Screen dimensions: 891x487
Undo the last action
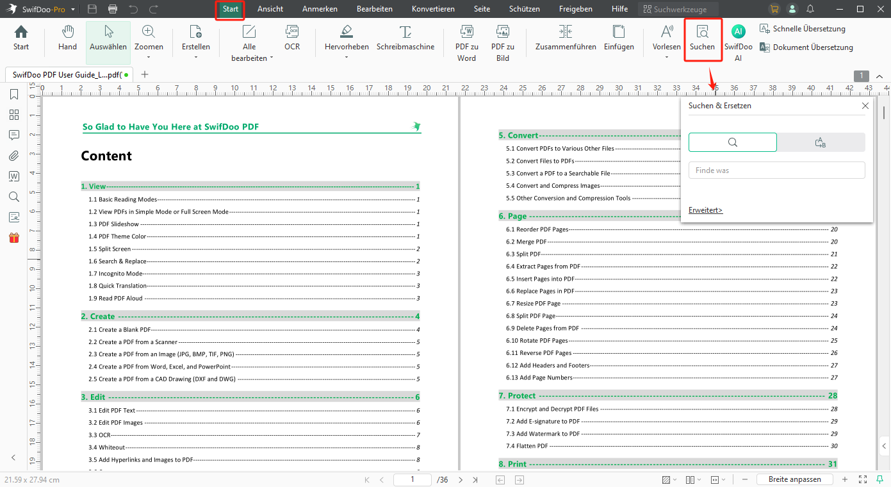click(x=133, y=9)
